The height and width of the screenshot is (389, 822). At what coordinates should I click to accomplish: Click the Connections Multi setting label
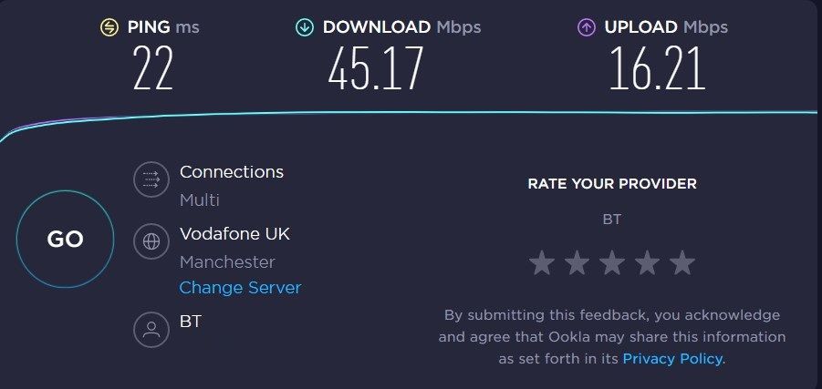coord(232,172)
